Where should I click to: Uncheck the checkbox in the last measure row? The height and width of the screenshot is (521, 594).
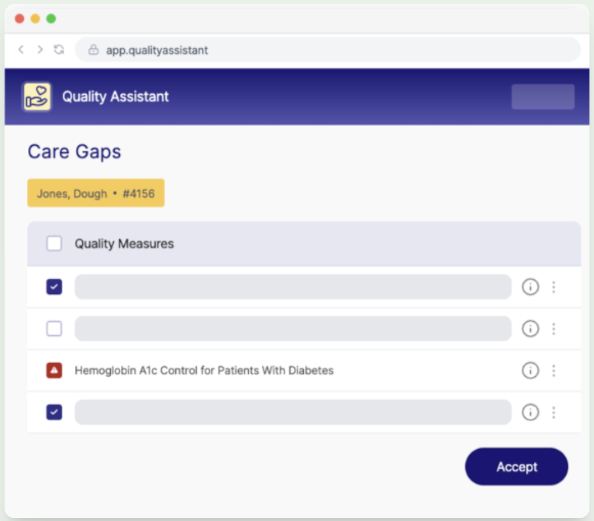[x=54, y=413]
